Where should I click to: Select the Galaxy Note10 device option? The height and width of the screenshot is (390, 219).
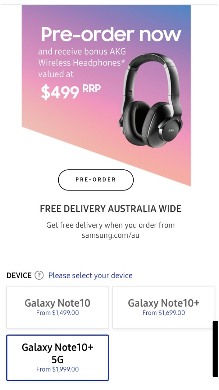[58, 308]
